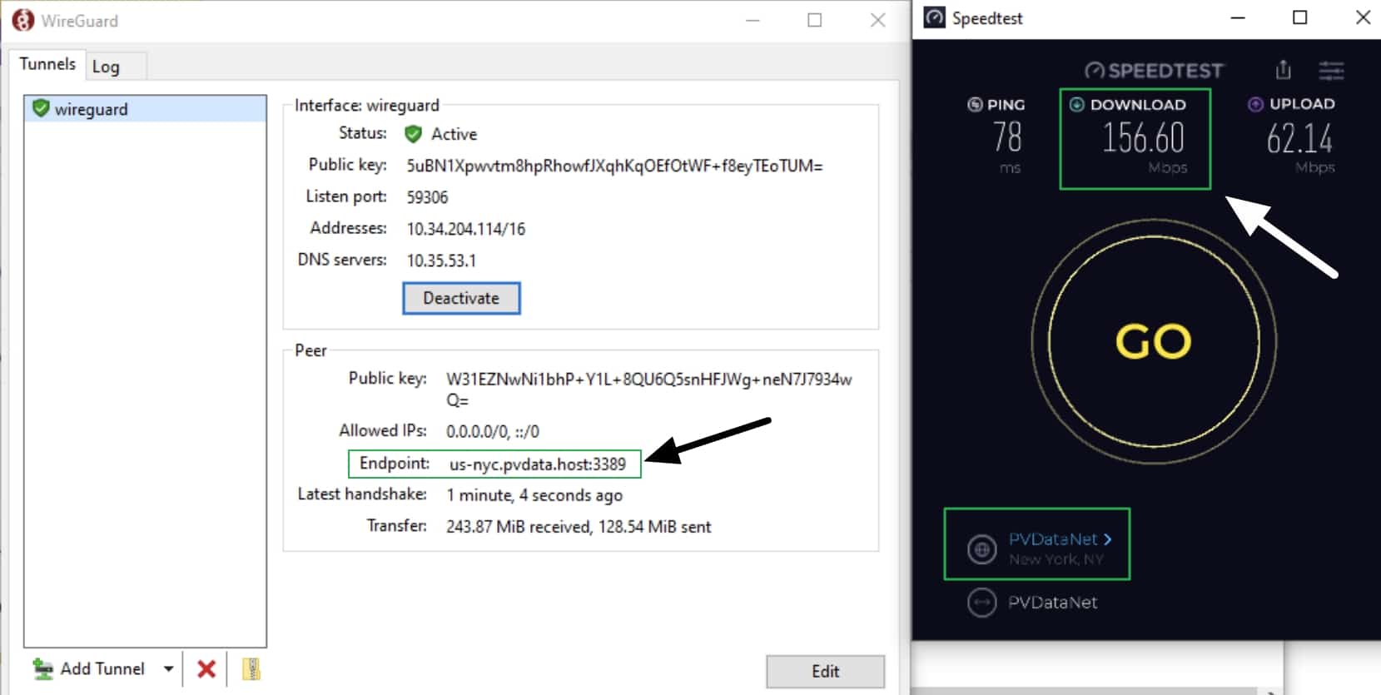
Task: Click the Edit button
Action: pyautogui.click(x=825, y=671)
